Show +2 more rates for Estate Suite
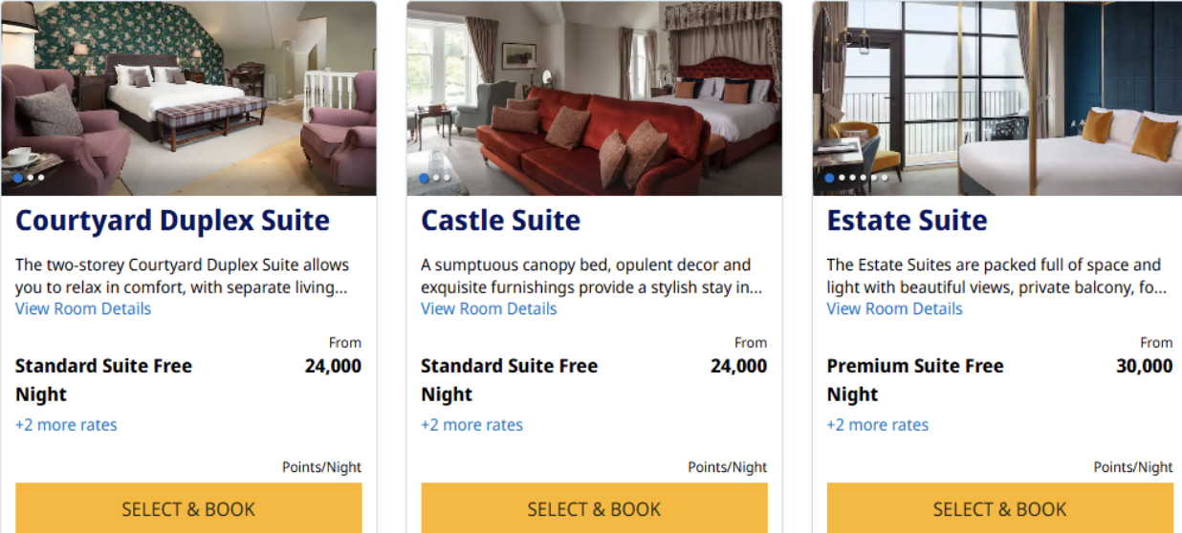 (877, 425)
